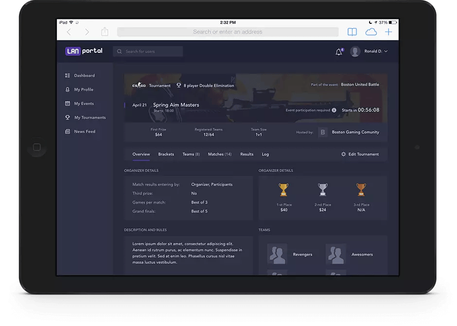457x326 pixels.
Task: Click the bronze 3-rd Place trophy
Action: 361,189
